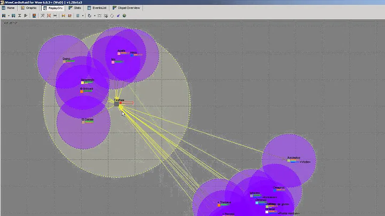The width and height of the screenshot is (385, 216).
Task: Click the orange and blue picture toolbar icon
Action: 34,16
